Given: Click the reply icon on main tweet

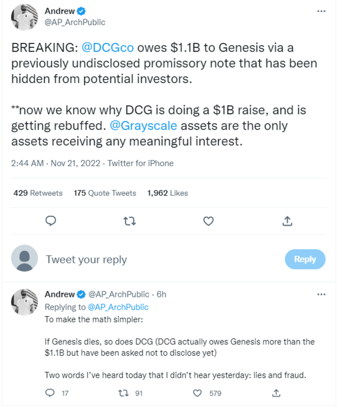Looking at the screenshot, I should (50, 220).
